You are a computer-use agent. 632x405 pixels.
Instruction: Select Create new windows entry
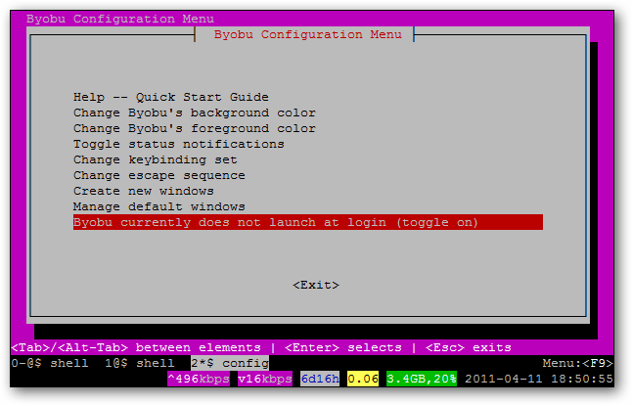pyautogui.click(x=144, y=191)
